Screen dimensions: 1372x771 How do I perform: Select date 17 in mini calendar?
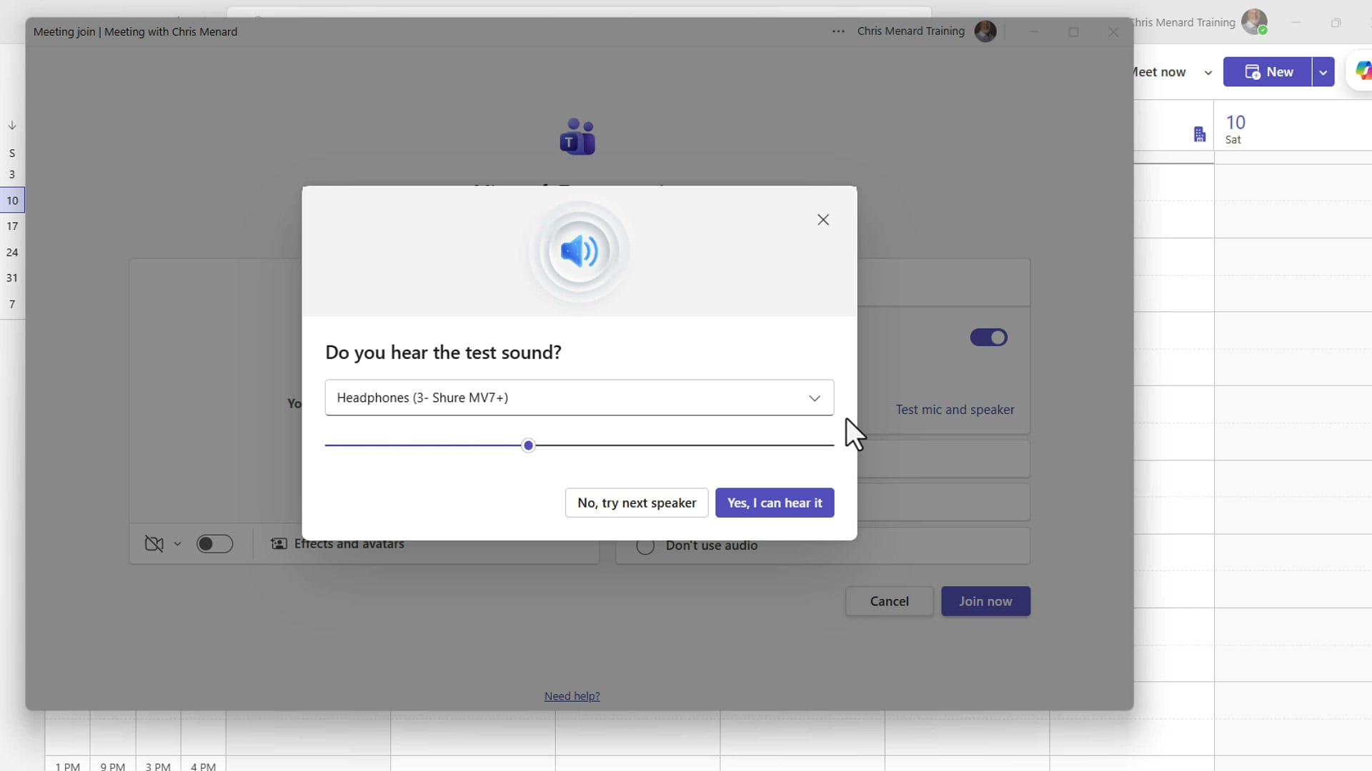pos(12,226)
